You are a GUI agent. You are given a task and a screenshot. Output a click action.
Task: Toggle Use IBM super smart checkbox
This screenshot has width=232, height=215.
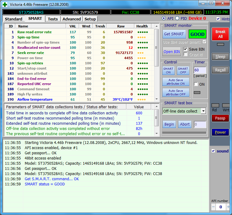point(204,42)
